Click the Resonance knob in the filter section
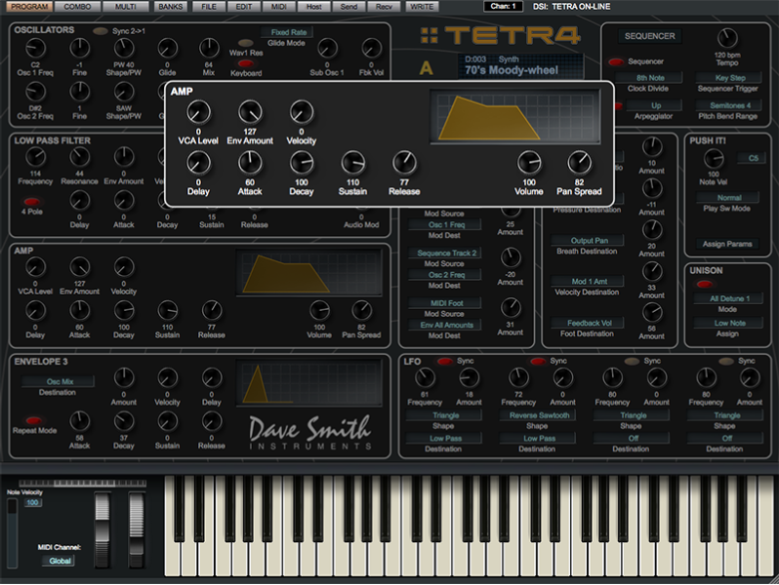 (79, 157)
